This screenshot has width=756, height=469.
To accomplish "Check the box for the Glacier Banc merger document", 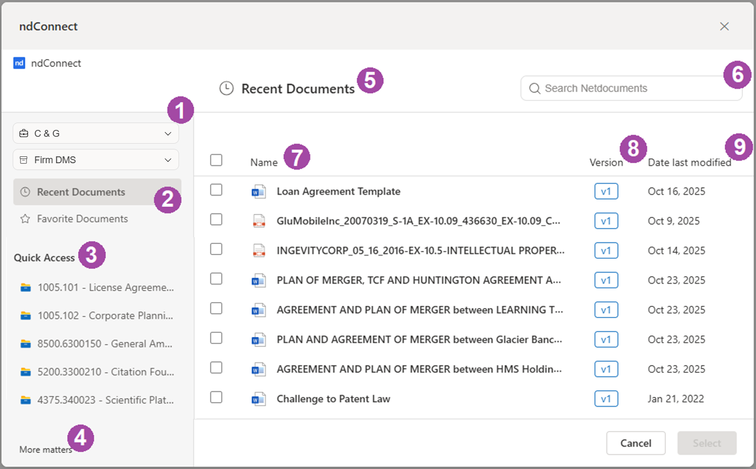I will tap(216, 337).
